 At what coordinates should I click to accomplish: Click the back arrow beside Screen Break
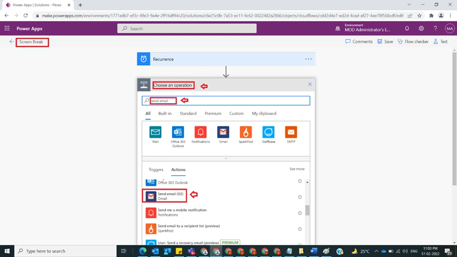[12, 41]
